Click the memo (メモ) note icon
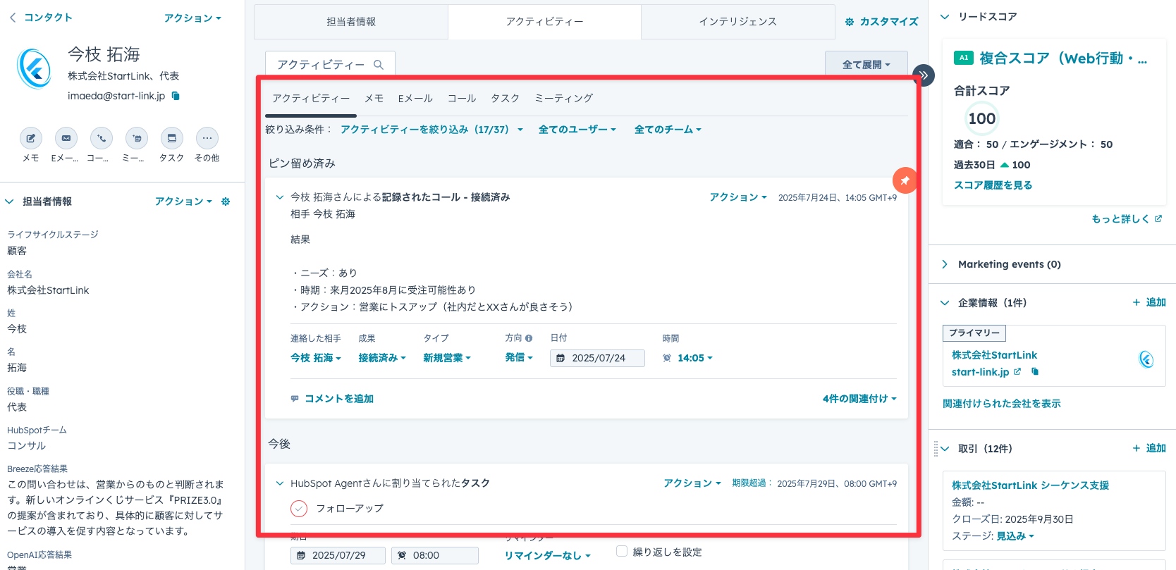The image size is (1176, 570). point(30,138)
